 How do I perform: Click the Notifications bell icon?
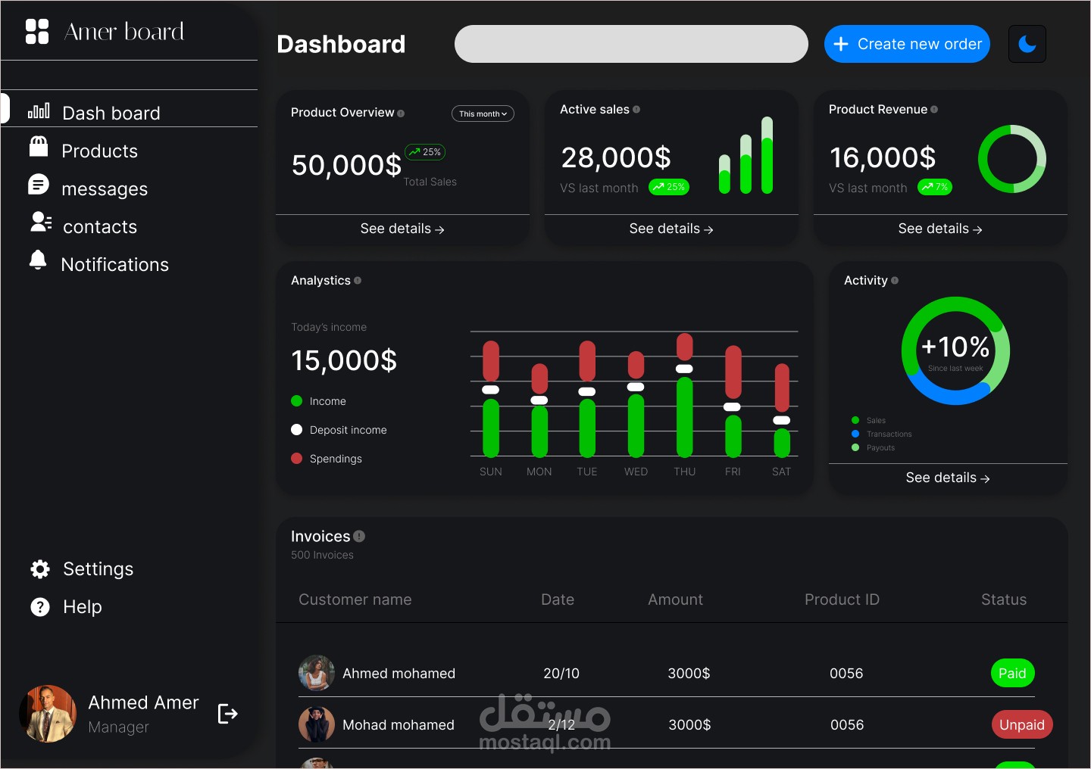[38, 260]
